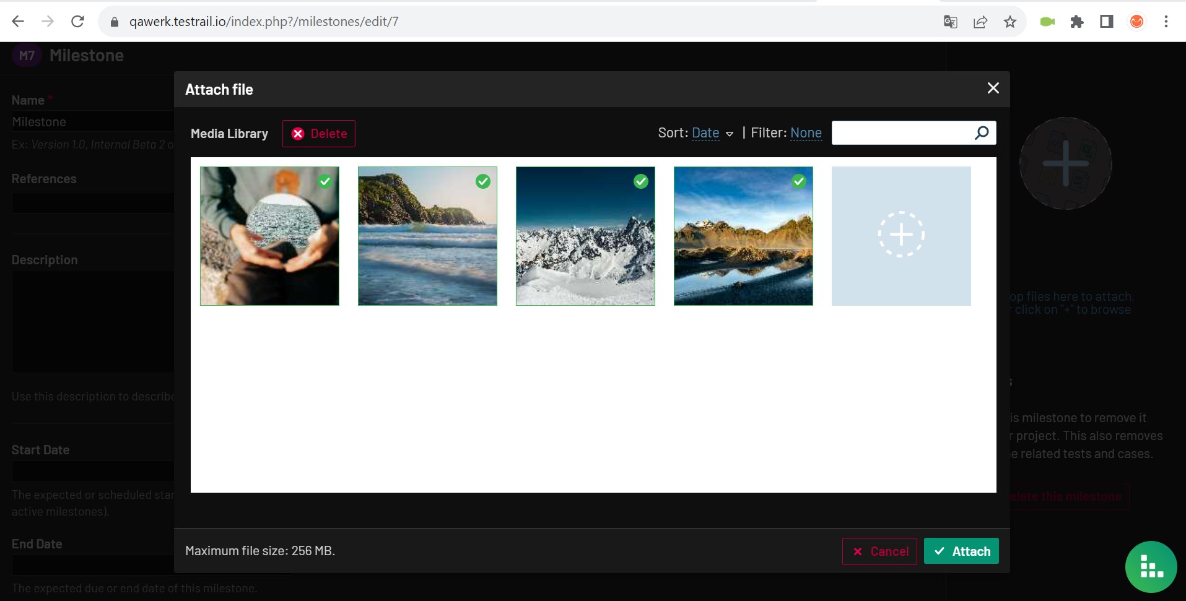1186x601 pixels.
Task: Open the Sort by Date dropdown
Action: tap(705, 133)
